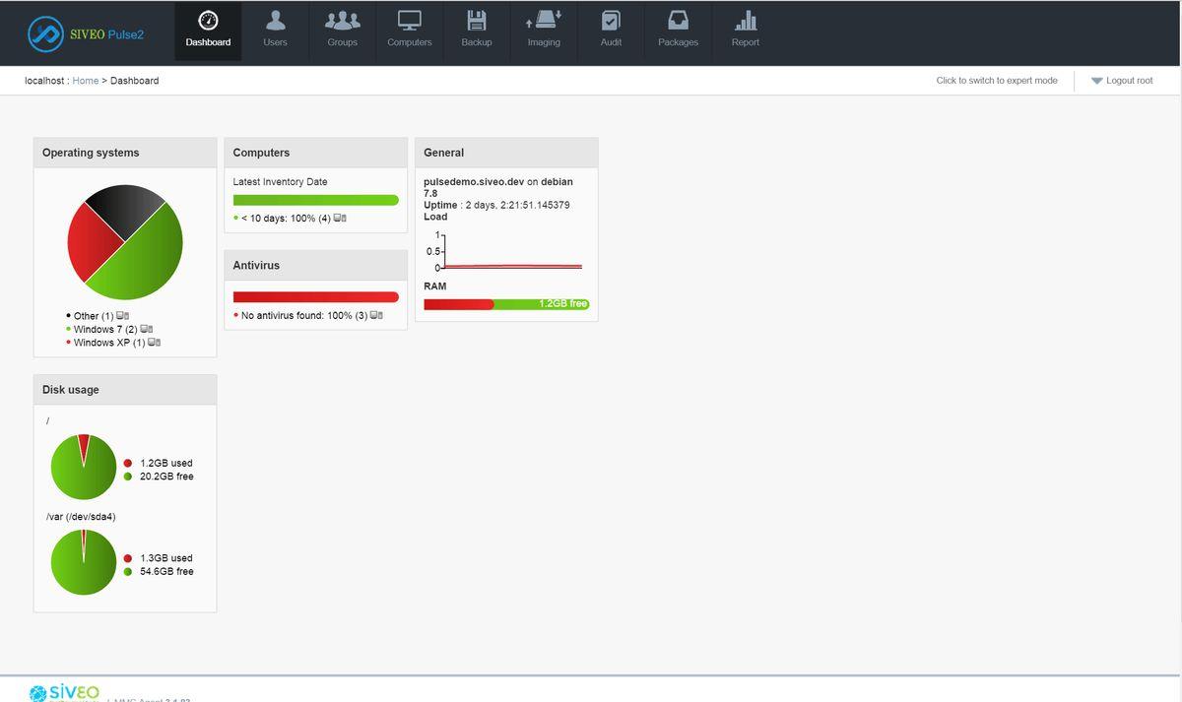The height and width of the screenshot is (702, 1182).
Task: Open the Groups people icon
Action: pos(343,20)
